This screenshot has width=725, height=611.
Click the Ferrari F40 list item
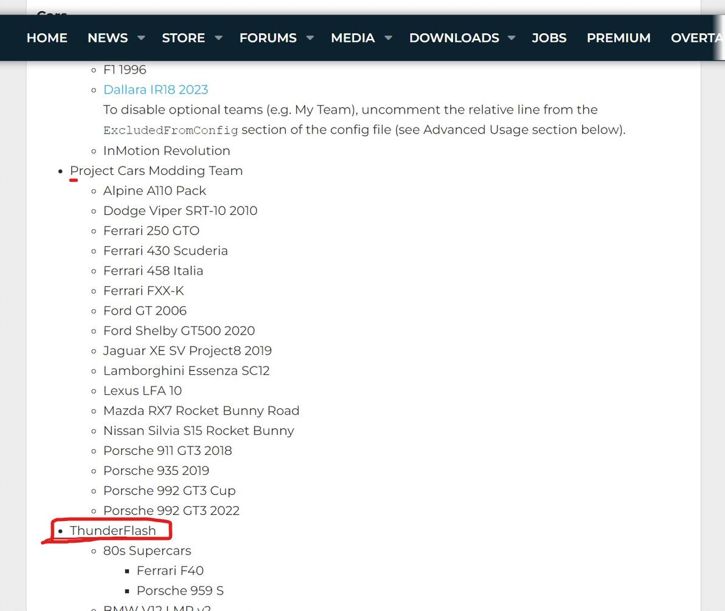click(170, 570)
